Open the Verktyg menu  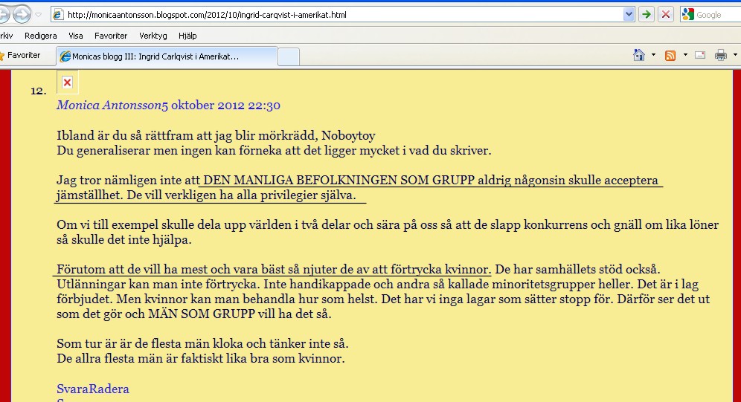(153, 36)
